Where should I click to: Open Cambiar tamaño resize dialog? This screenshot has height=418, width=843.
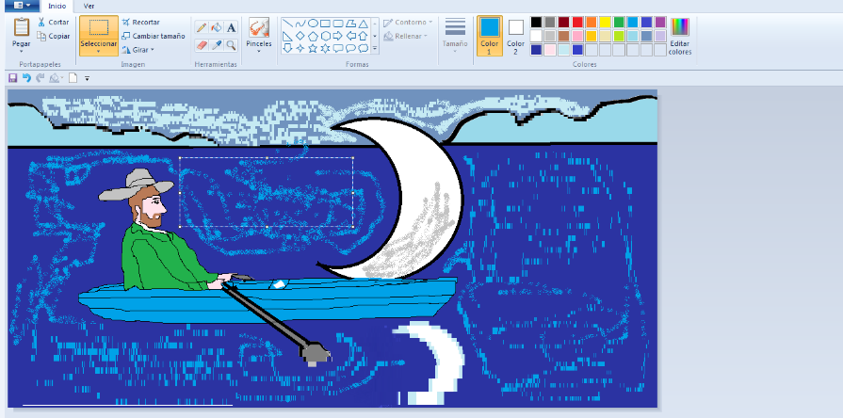[x=153, y=36]
